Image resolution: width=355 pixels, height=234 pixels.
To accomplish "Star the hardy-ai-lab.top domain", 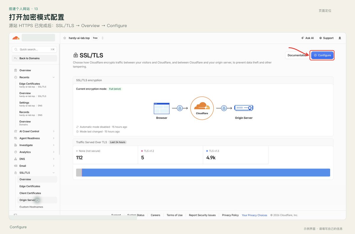I will [65, 38].
